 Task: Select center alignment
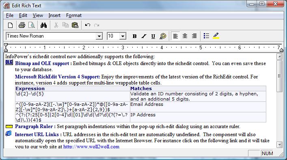pyautogui.click(x=185, y=36)
